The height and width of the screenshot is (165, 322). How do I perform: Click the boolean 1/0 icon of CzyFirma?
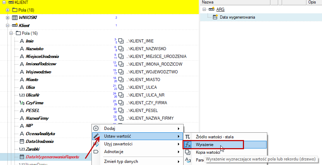(22, 103)
